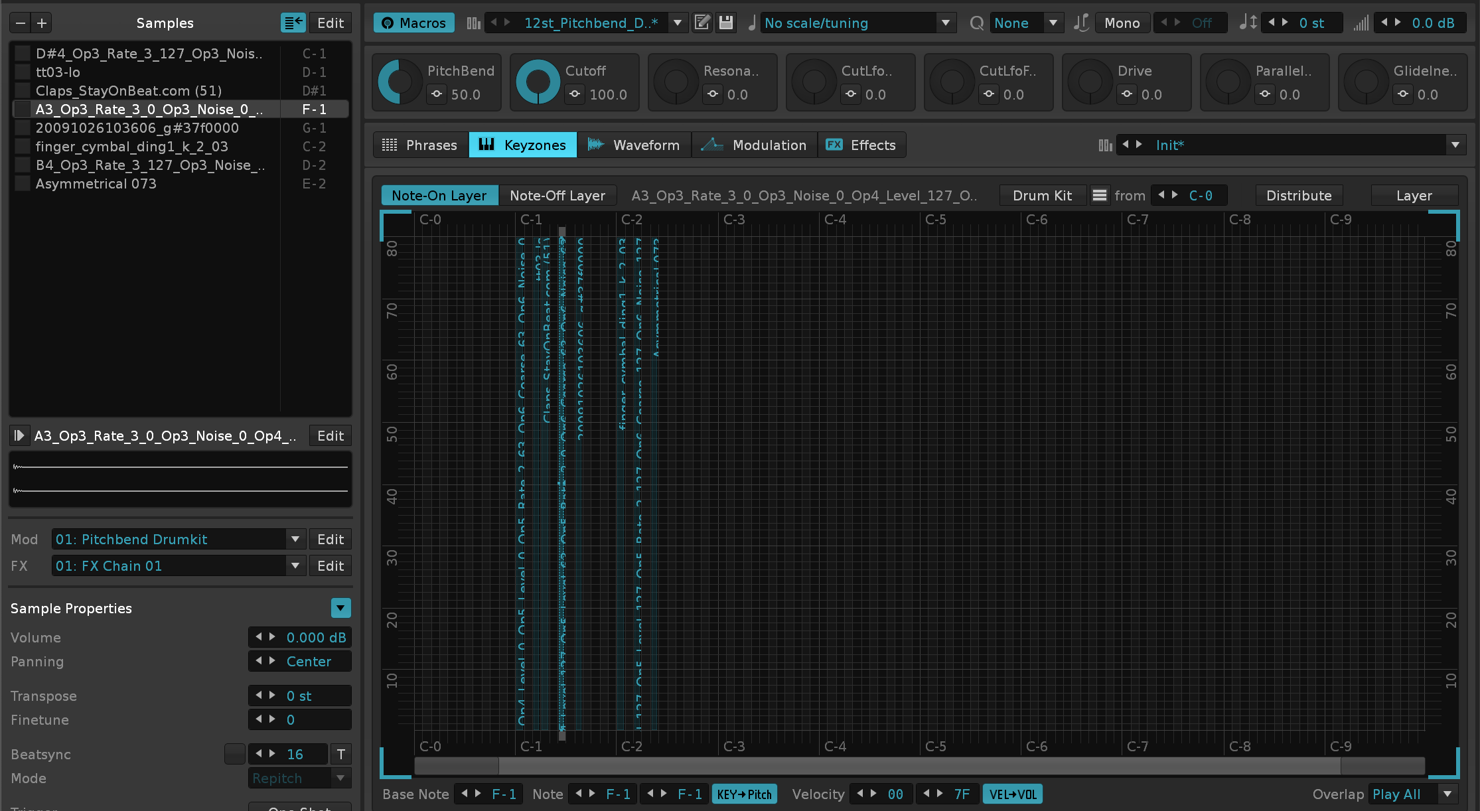Toggle the Macros button
The image size is (1480, 811).
414,23
